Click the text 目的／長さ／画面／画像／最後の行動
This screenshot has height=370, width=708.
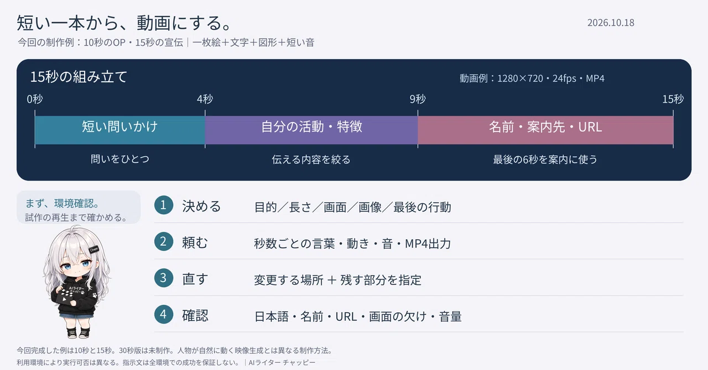pos(353,207)
